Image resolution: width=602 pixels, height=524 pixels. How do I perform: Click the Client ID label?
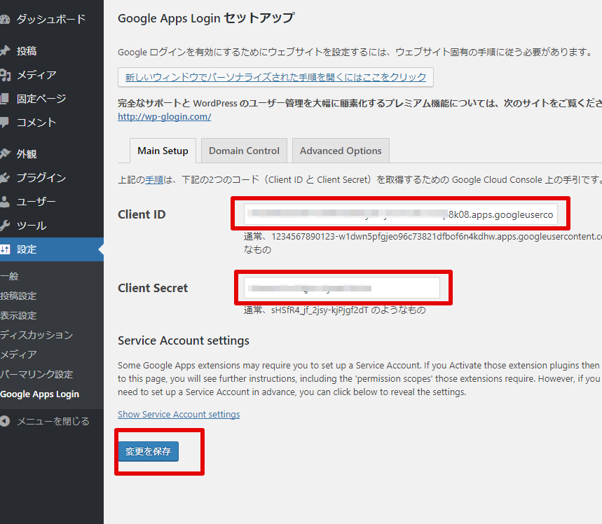pos(142,214)
